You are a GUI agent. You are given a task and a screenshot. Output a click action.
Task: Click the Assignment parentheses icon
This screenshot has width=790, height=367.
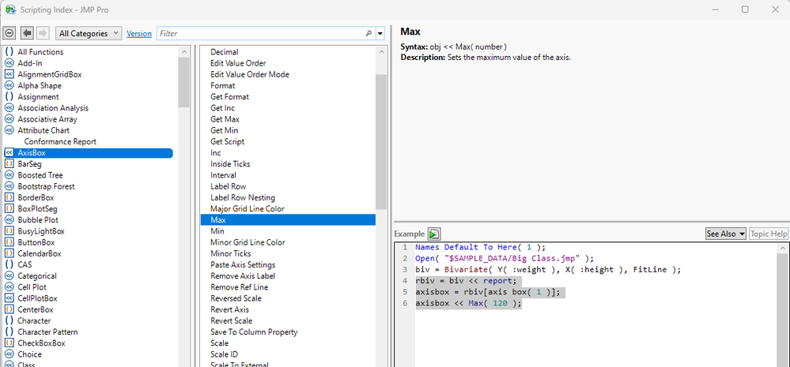9,96
